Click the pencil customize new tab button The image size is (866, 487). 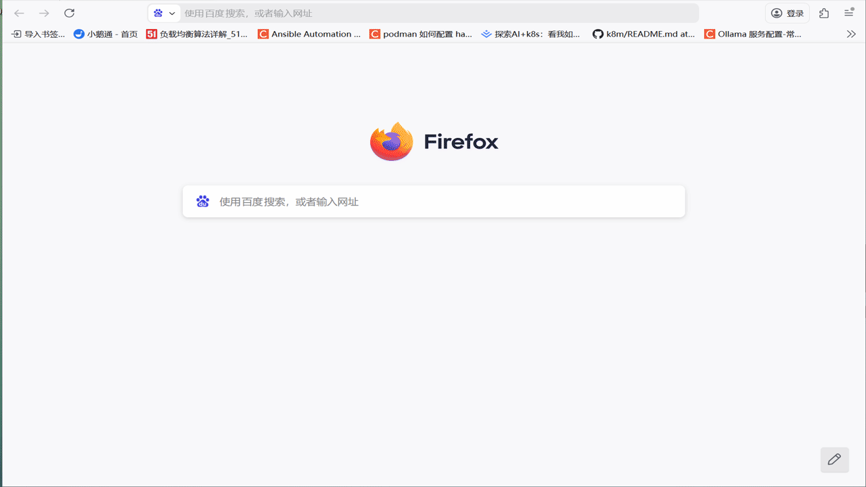click(834, 459)
